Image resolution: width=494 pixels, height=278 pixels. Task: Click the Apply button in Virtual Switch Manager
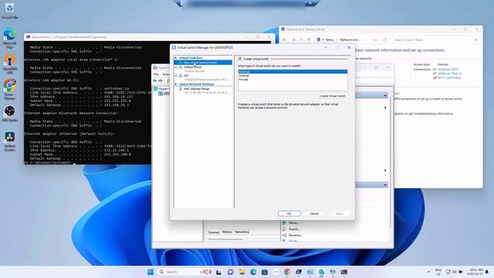pos(340,213)
